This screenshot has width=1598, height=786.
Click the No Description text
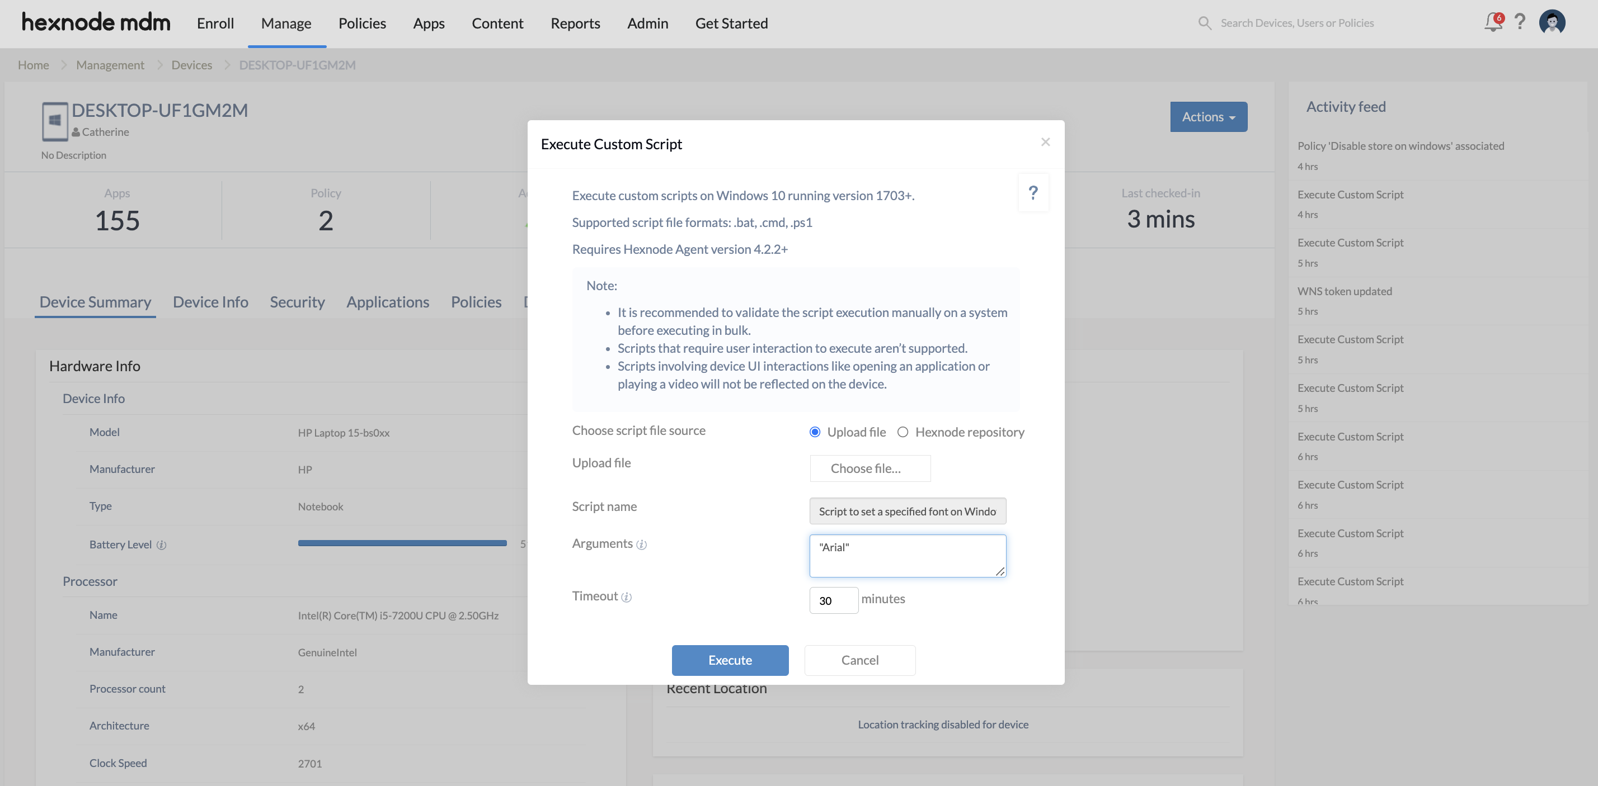[x=73, y=155]
